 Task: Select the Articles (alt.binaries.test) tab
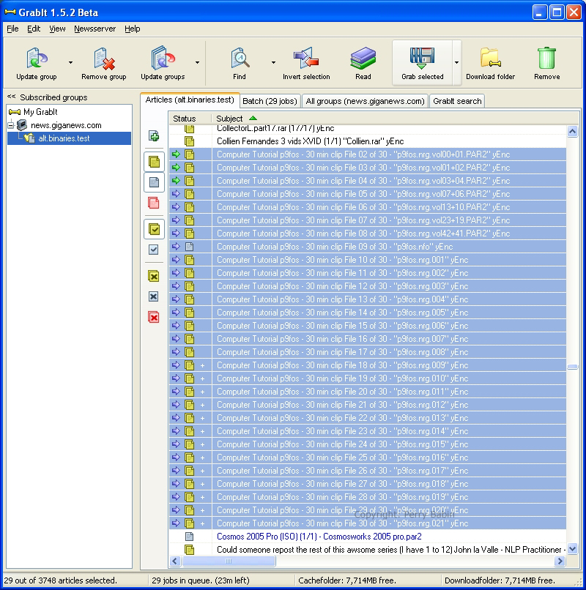190,100
